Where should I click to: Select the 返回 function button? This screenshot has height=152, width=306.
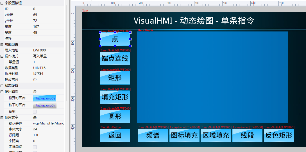[x=115, y=135]
